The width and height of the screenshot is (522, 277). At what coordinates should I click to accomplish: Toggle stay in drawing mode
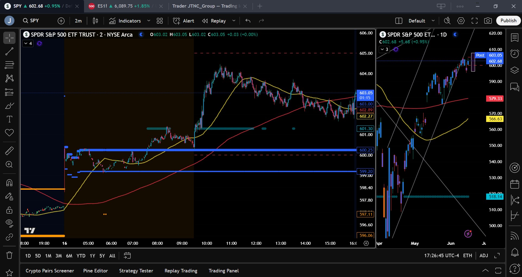(x=9, y=196)
